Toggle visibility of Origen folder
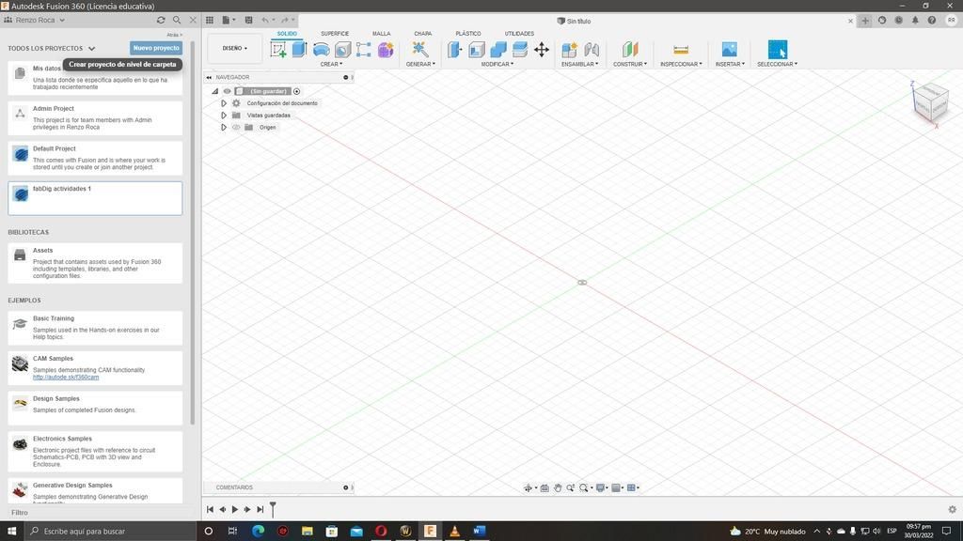 pos(236,128)
